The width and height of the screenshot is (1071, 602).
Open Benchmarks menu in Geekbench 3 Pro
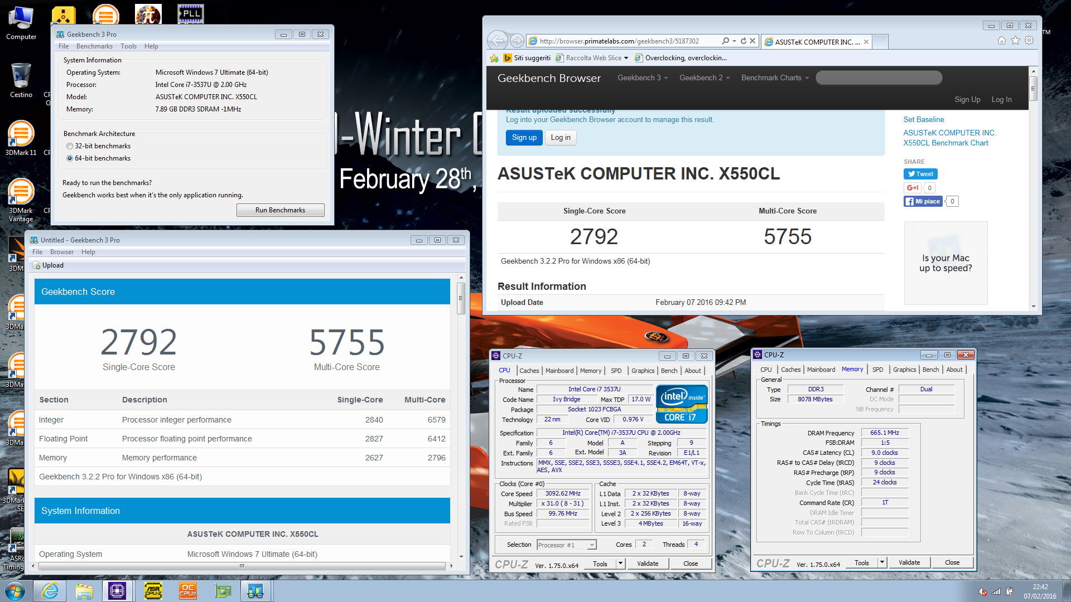point(94,46)
